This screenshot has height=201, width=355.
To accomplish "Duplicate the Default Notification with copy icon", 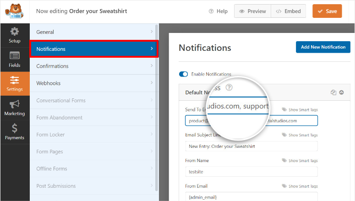I will coord(333,92).
